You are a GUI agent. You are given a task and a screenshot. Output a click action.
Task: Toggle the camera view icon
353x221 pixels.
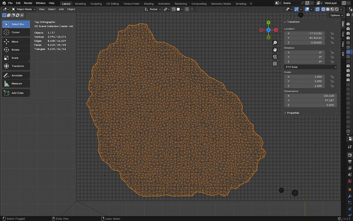[275, 57]
